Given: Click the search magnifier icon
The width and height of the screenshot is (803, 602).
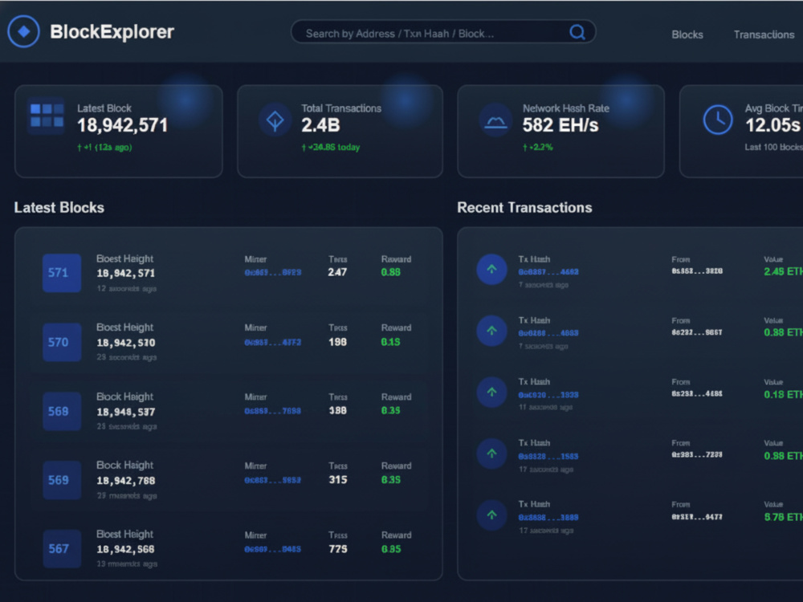Looking at the screenshot, I should click(577, 32).
